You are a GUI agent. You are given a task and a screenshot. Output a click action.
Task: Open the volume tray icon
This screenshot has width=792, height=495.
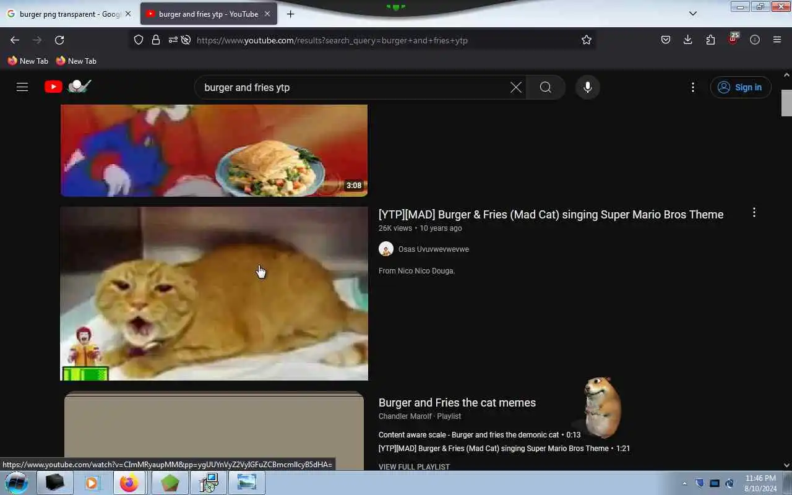pos(730,483)
